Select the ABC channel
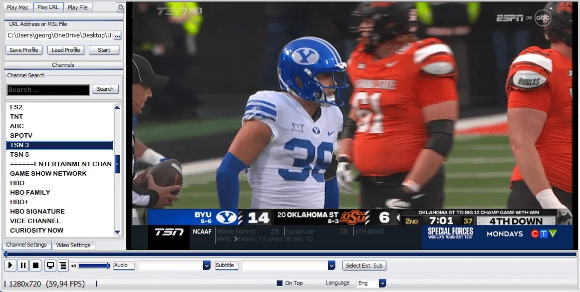 (x=59, y=126)
